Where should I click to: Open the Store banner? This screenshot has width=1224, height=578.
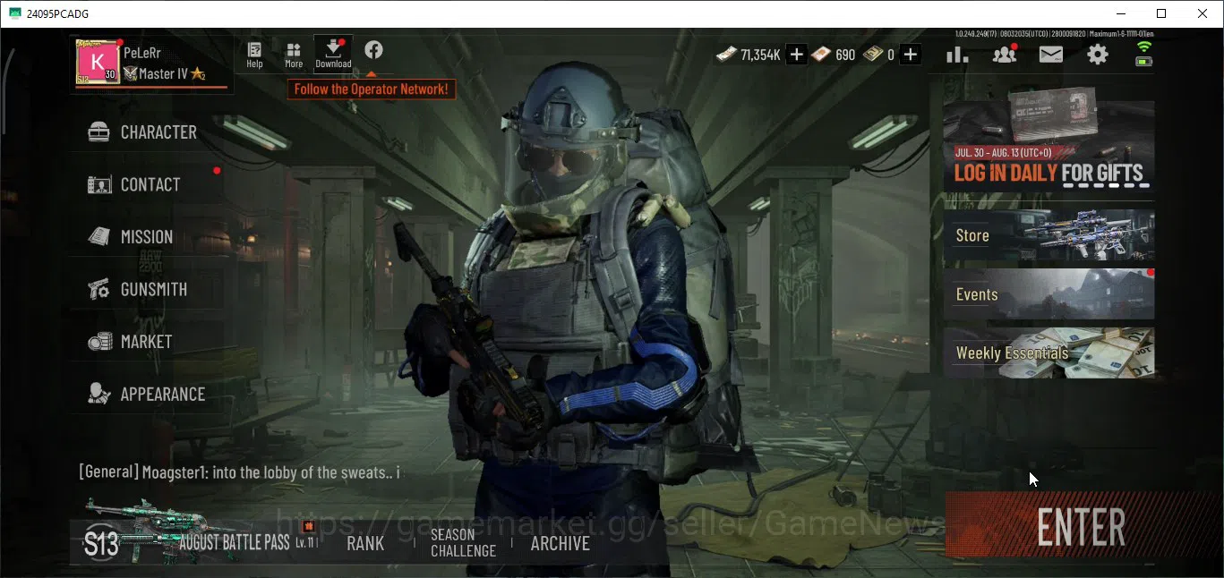tap(1049, 235)
